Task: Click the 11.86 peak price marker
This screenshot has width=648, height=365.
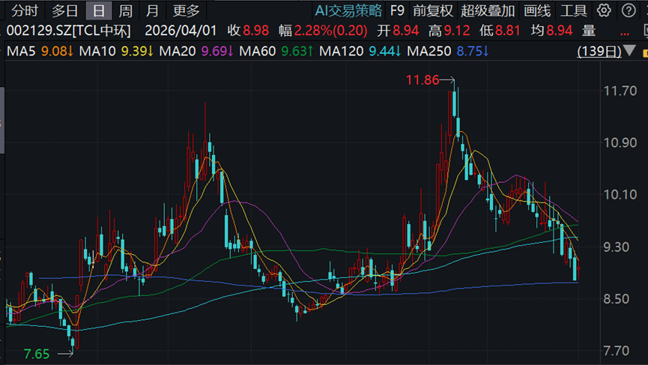Action: coord(423,79)
